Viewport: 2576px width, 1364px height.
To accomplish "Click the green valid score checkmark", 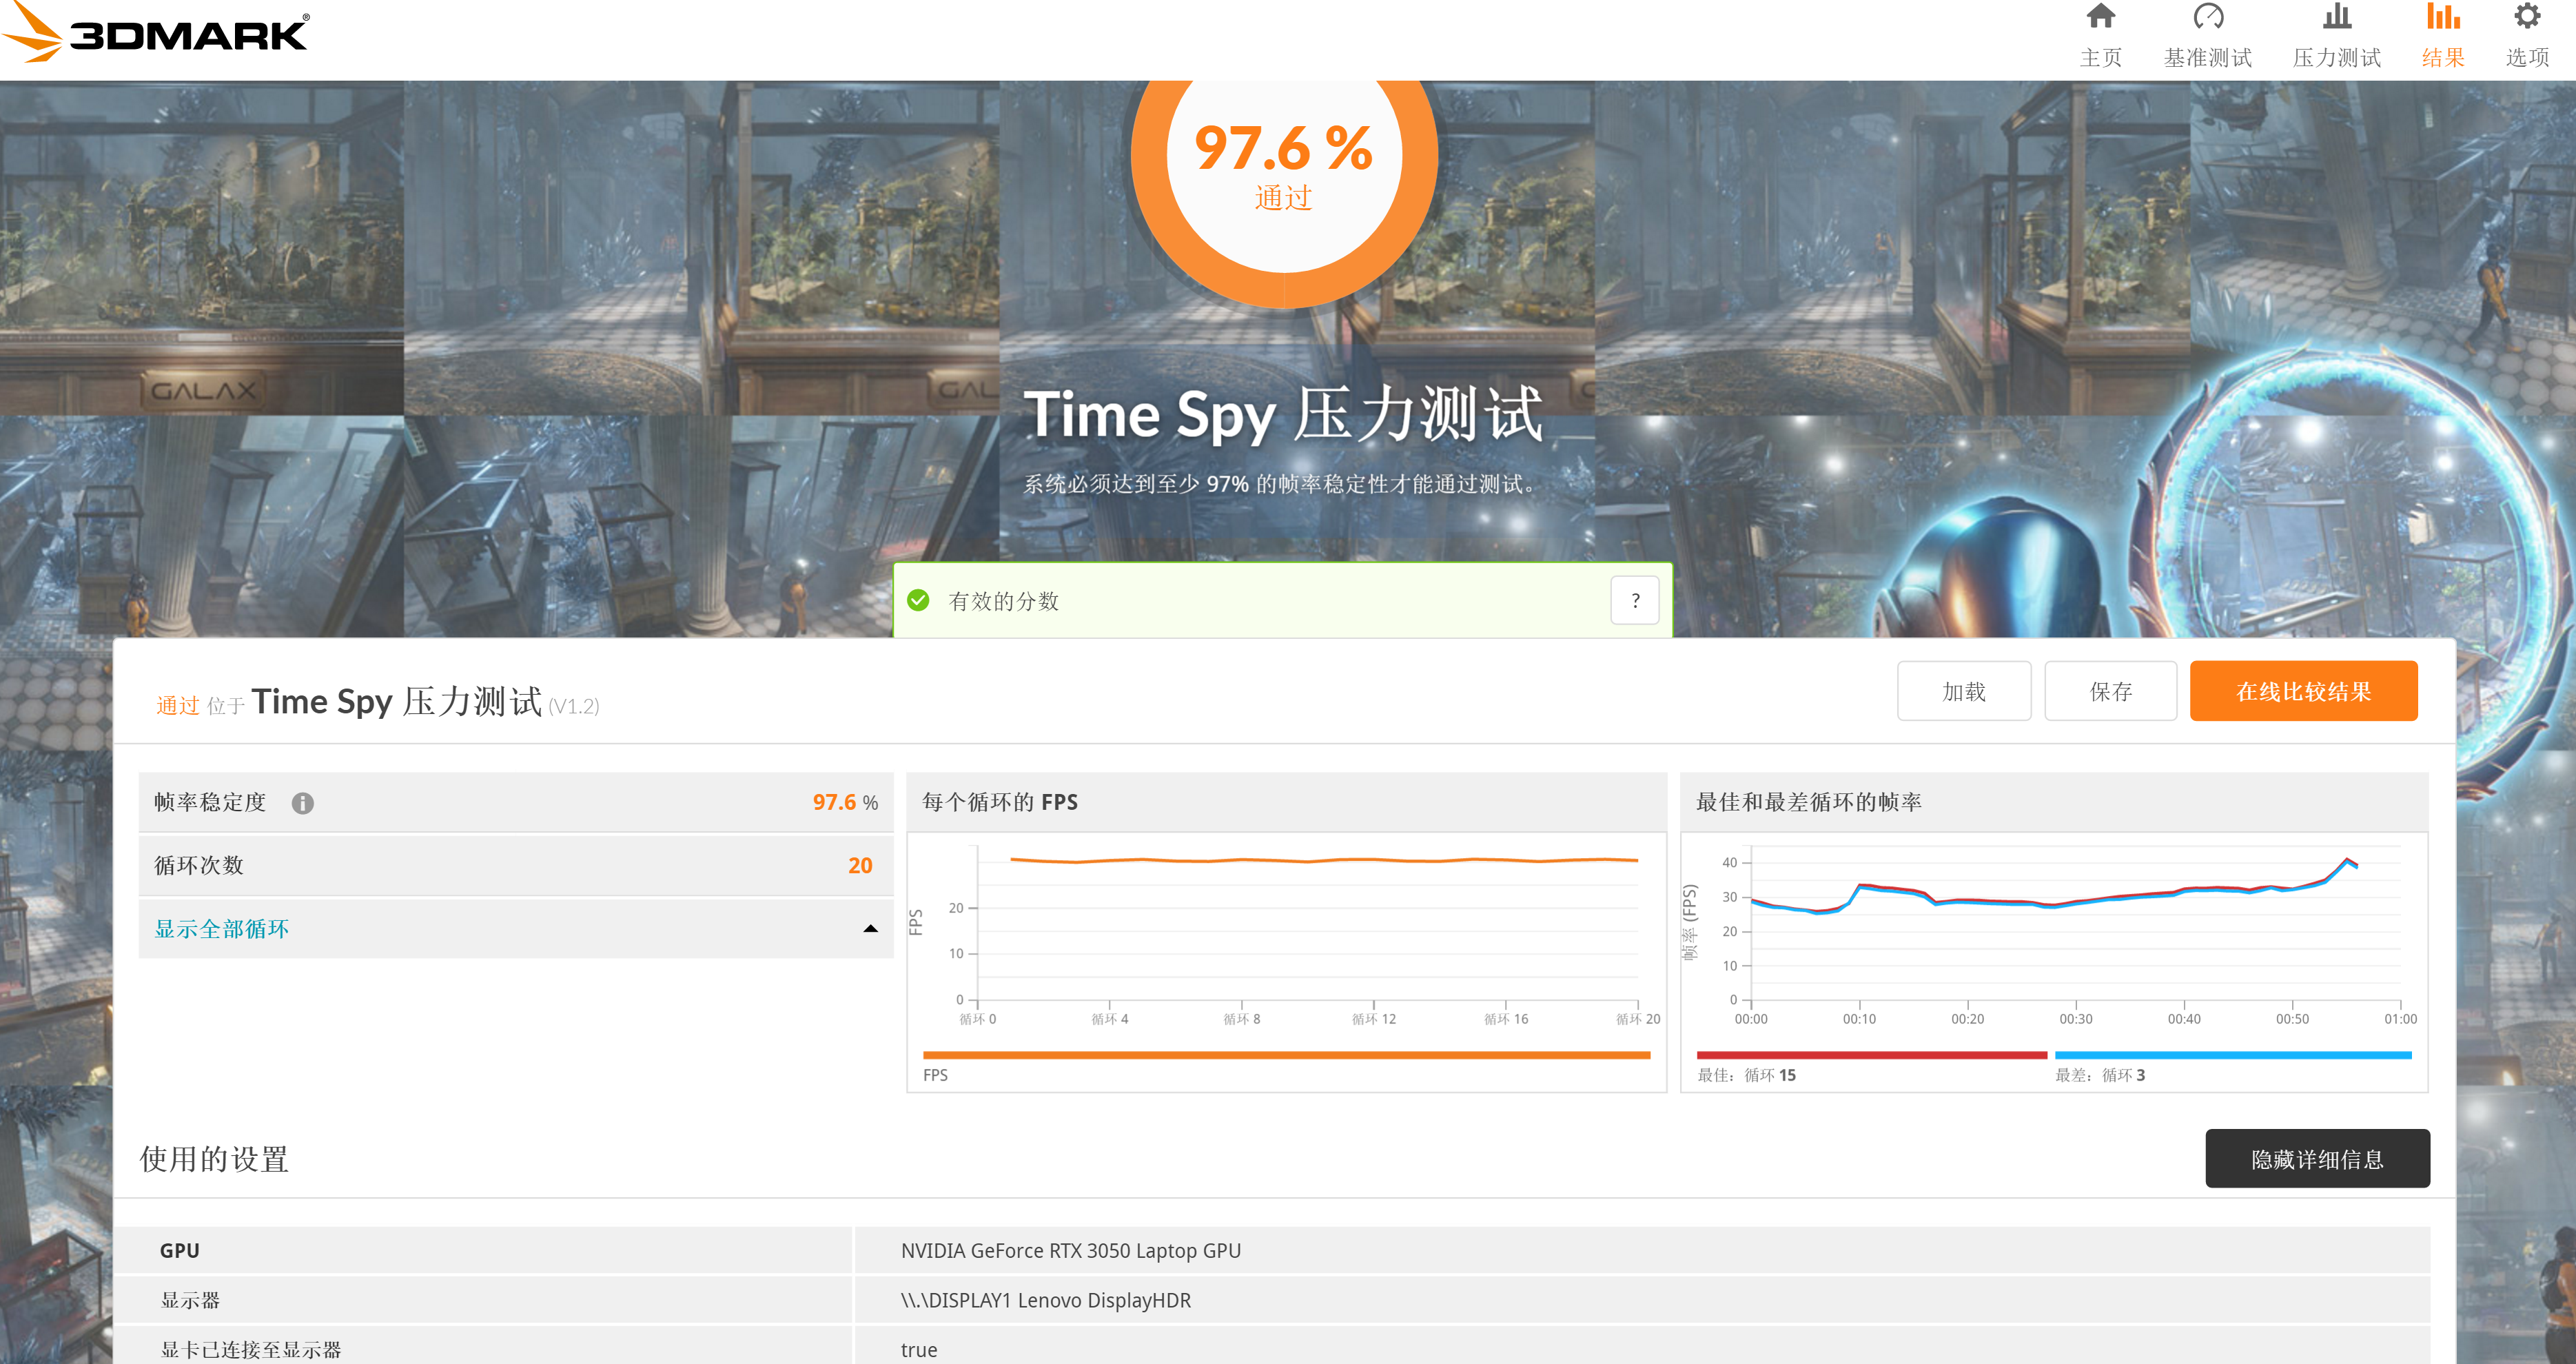I will point(918,600).
